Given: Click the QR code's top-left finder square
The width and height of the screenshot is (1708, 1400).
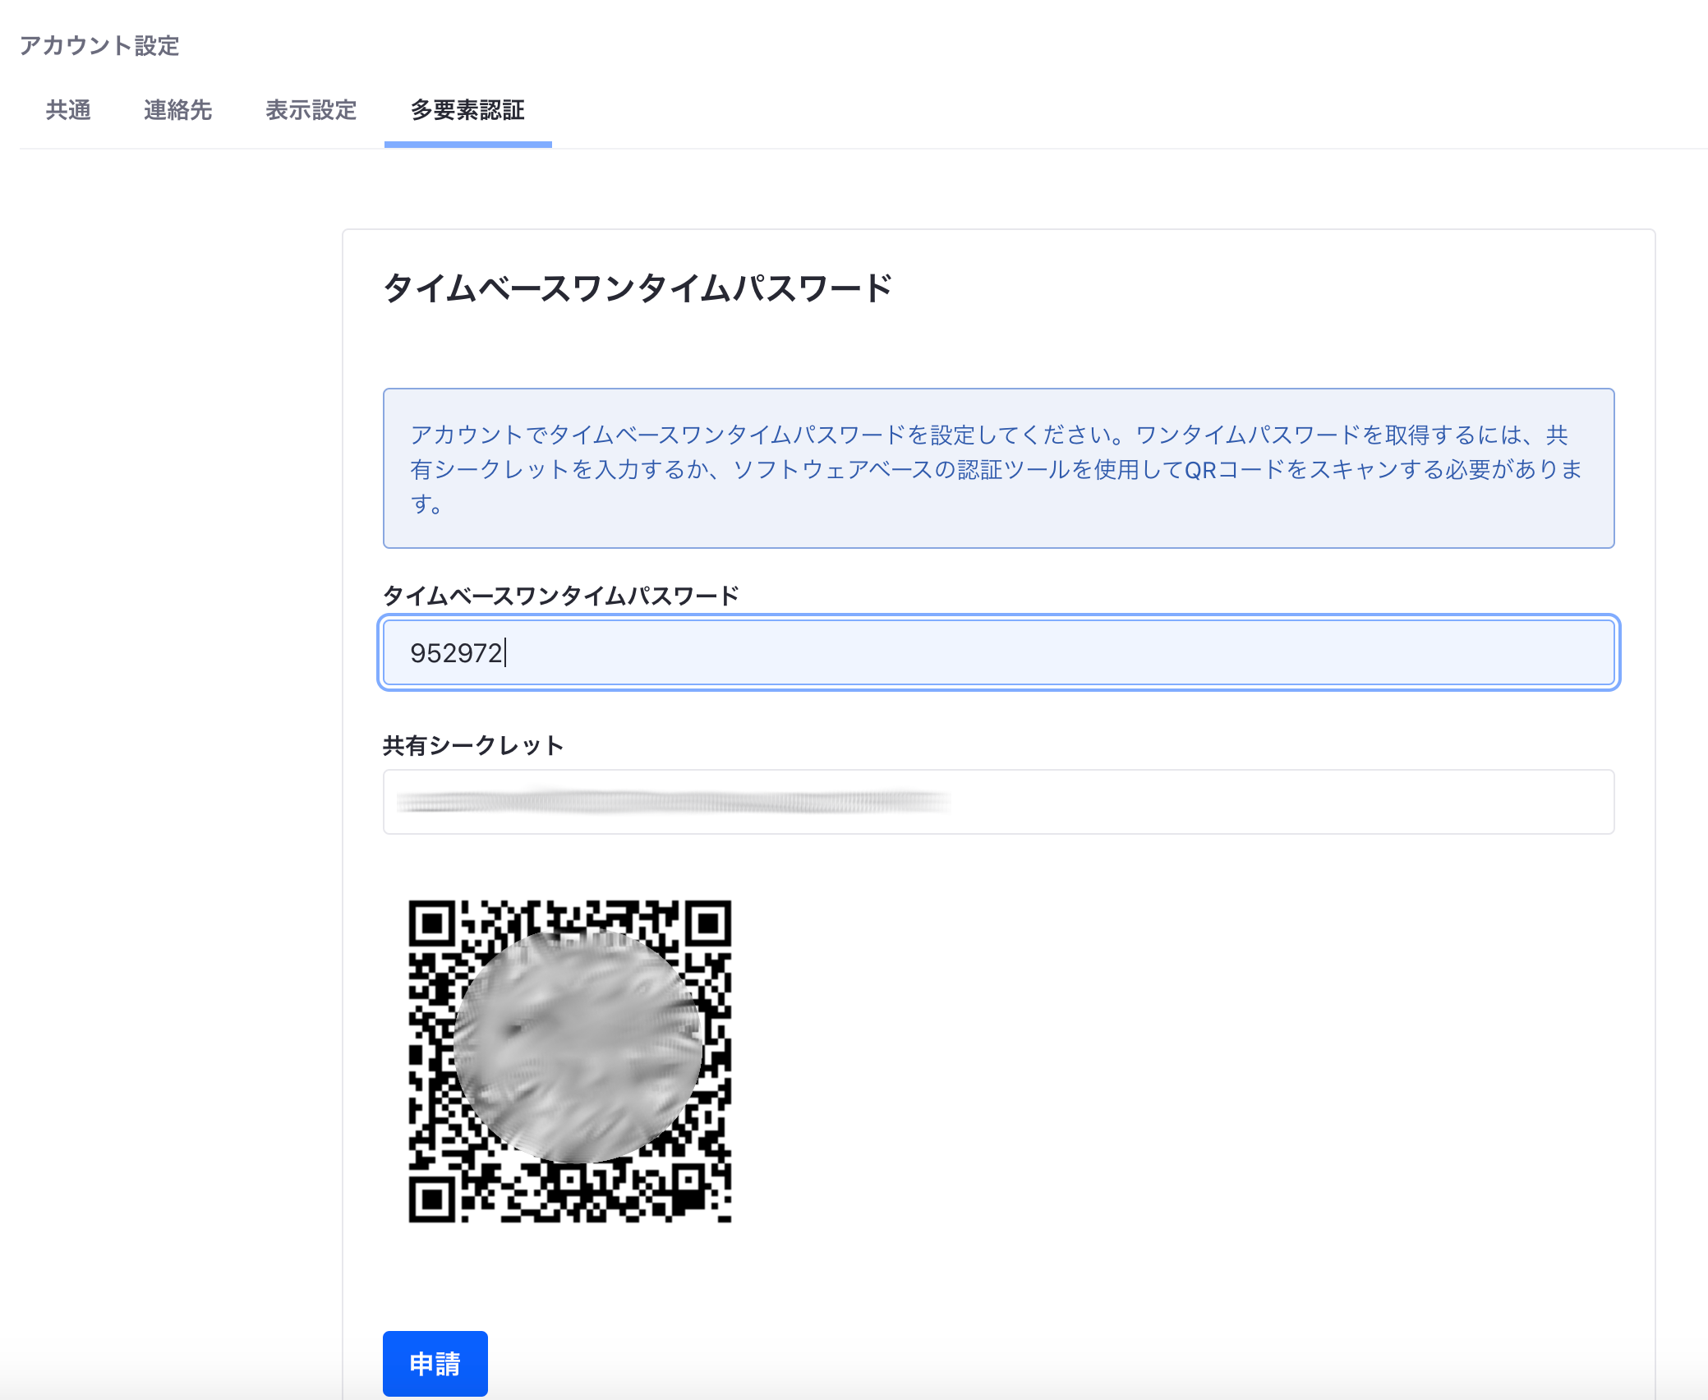Looking at the screenshot, I should (x=431, y=923).
